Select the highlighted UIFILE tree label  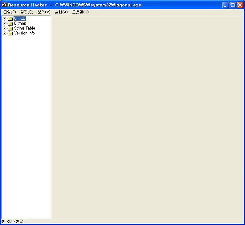click(20, 18)
